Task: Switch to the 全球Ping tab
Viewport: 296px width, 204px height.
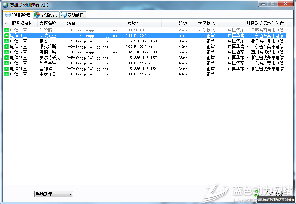Action: pyautogui.click(x=46, y=15)
